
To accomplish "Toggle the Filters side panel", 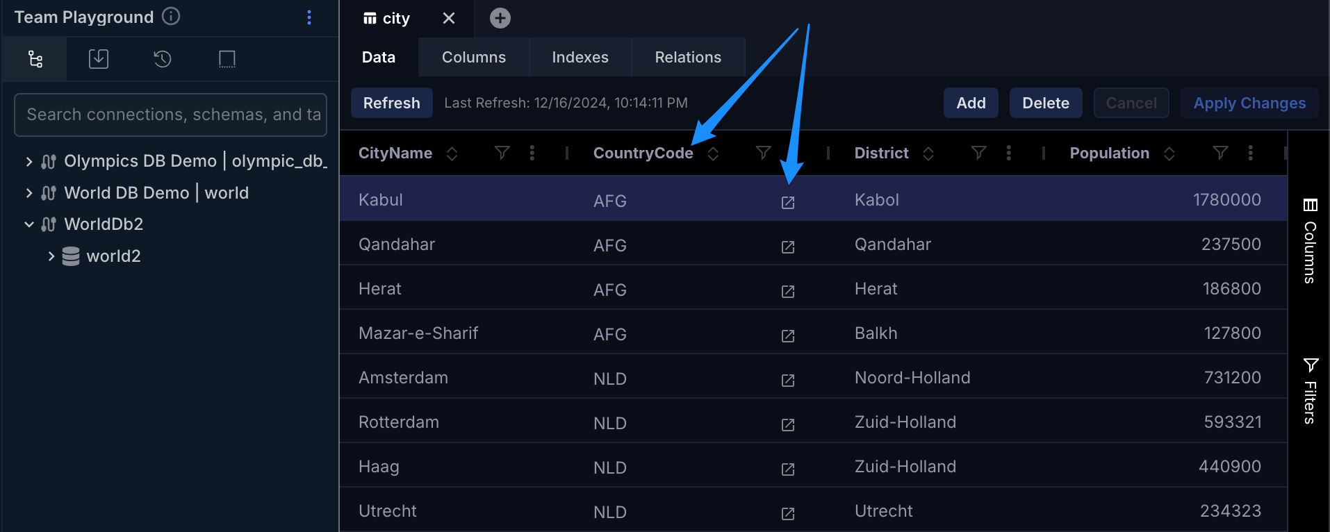I will point(1311,390).
